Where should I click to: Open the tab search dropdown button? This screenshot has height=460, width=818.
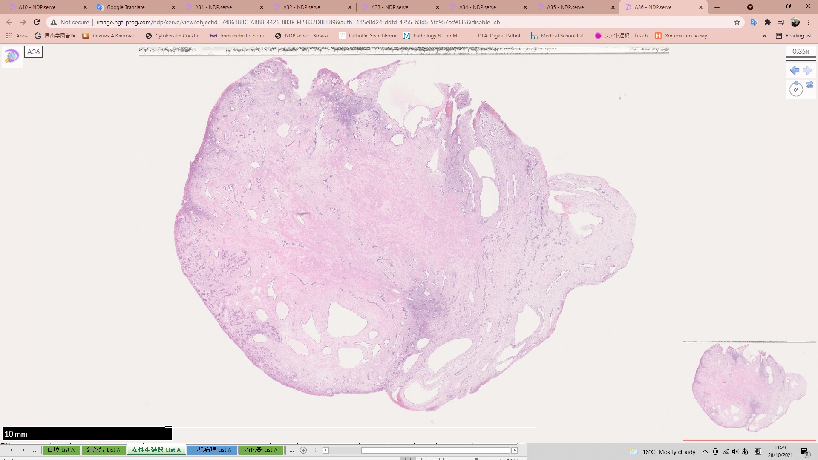click(x=750, y=7)
